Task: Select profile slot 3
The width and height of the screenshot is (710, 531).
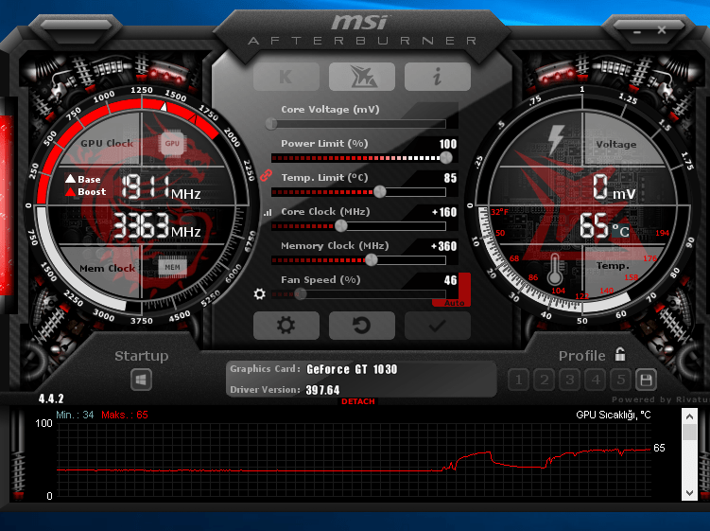Action: [x=570, y=380]
